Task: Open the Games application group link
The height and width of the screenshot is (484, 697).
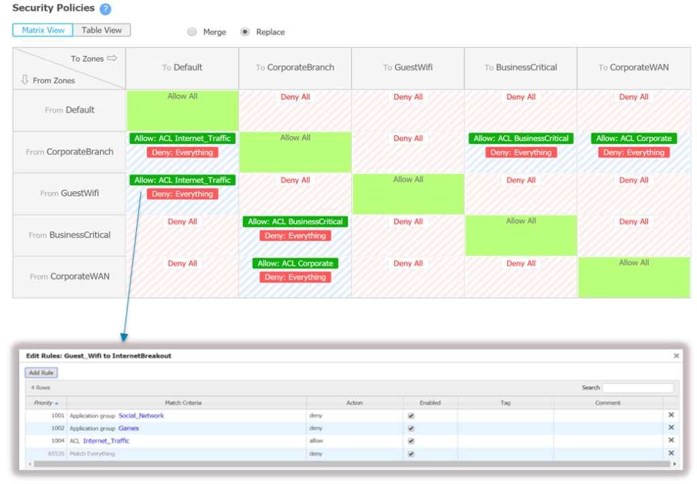Action: (130, 428)
